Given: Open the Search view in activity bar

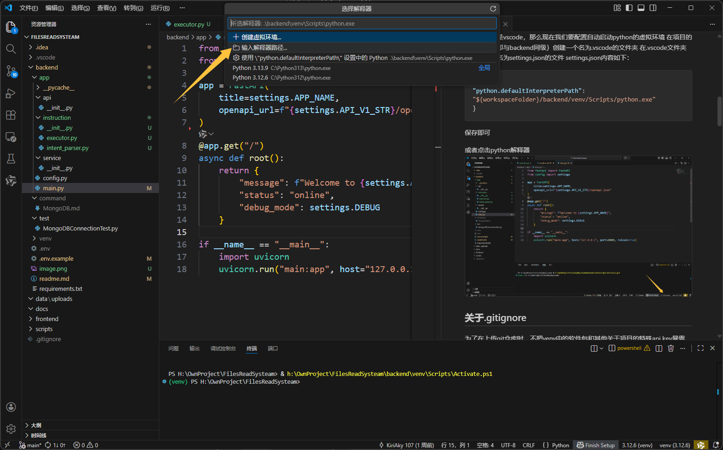Looking at the screenshot, I should [11, 49].
